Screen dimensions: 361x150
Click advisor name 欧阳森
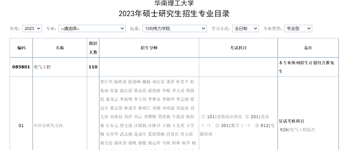pos(147,121)
